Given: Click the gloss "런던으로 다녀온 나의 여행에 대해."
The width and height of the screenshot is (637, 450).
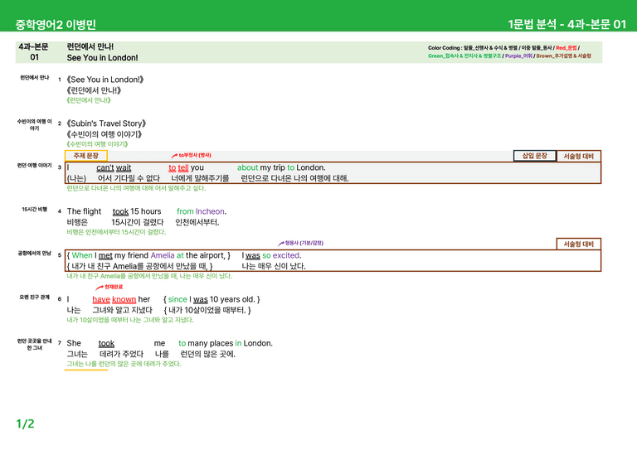Looking at the screenshot, I should coord(294,178).
